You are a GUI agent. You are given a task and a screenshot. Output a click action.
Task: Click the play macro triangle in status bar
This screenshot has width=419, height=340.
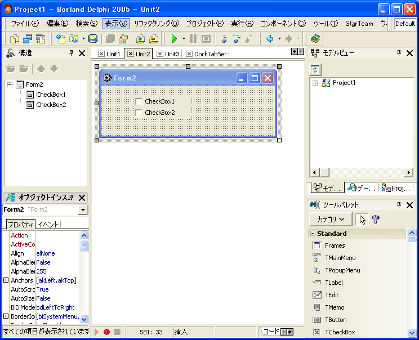[96, 332]
